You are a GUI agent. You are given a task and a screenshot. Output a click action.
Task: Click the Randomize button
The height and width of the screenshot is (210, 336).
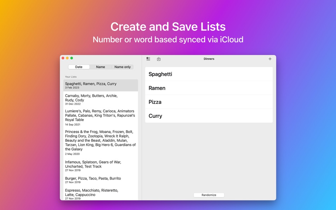[209, 195]
